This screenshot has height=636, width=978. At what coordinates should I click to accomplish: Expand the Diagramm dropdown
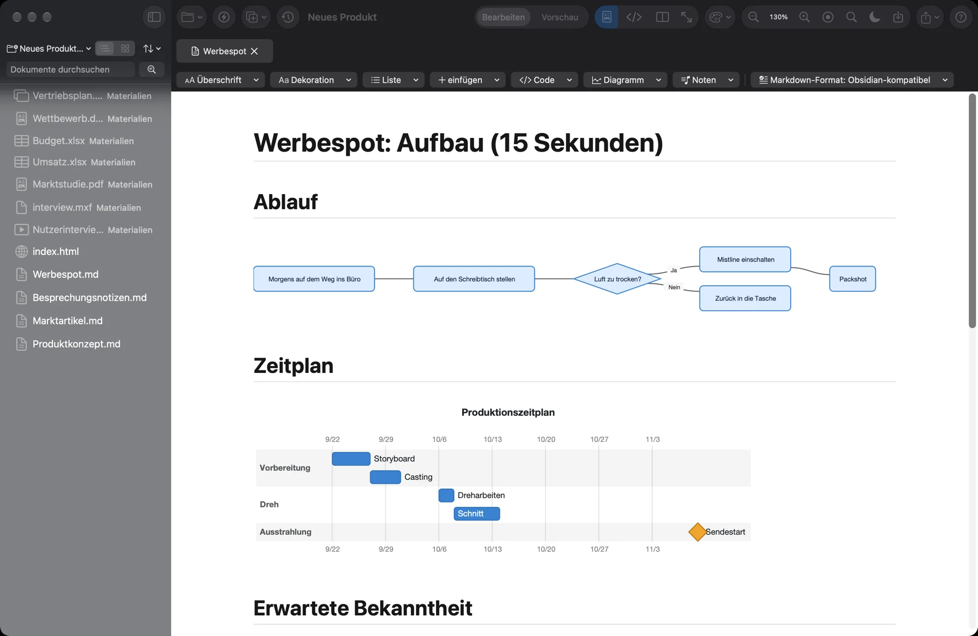click(625, 80)
